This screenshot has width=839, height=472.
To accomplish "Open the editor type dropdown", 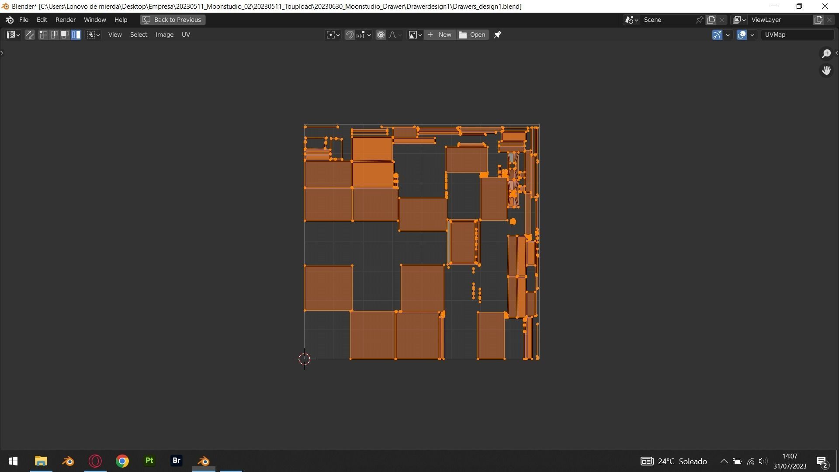I will tap(13, 35).
